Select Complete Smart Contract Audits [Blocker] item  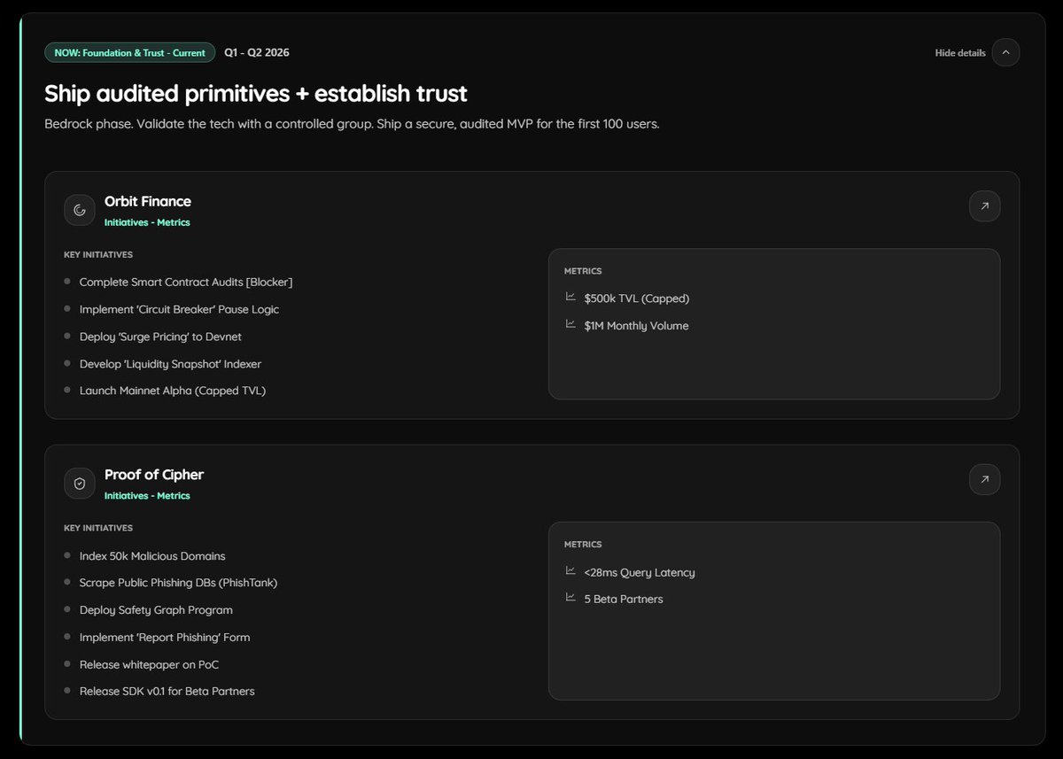(x=186, y=282)
